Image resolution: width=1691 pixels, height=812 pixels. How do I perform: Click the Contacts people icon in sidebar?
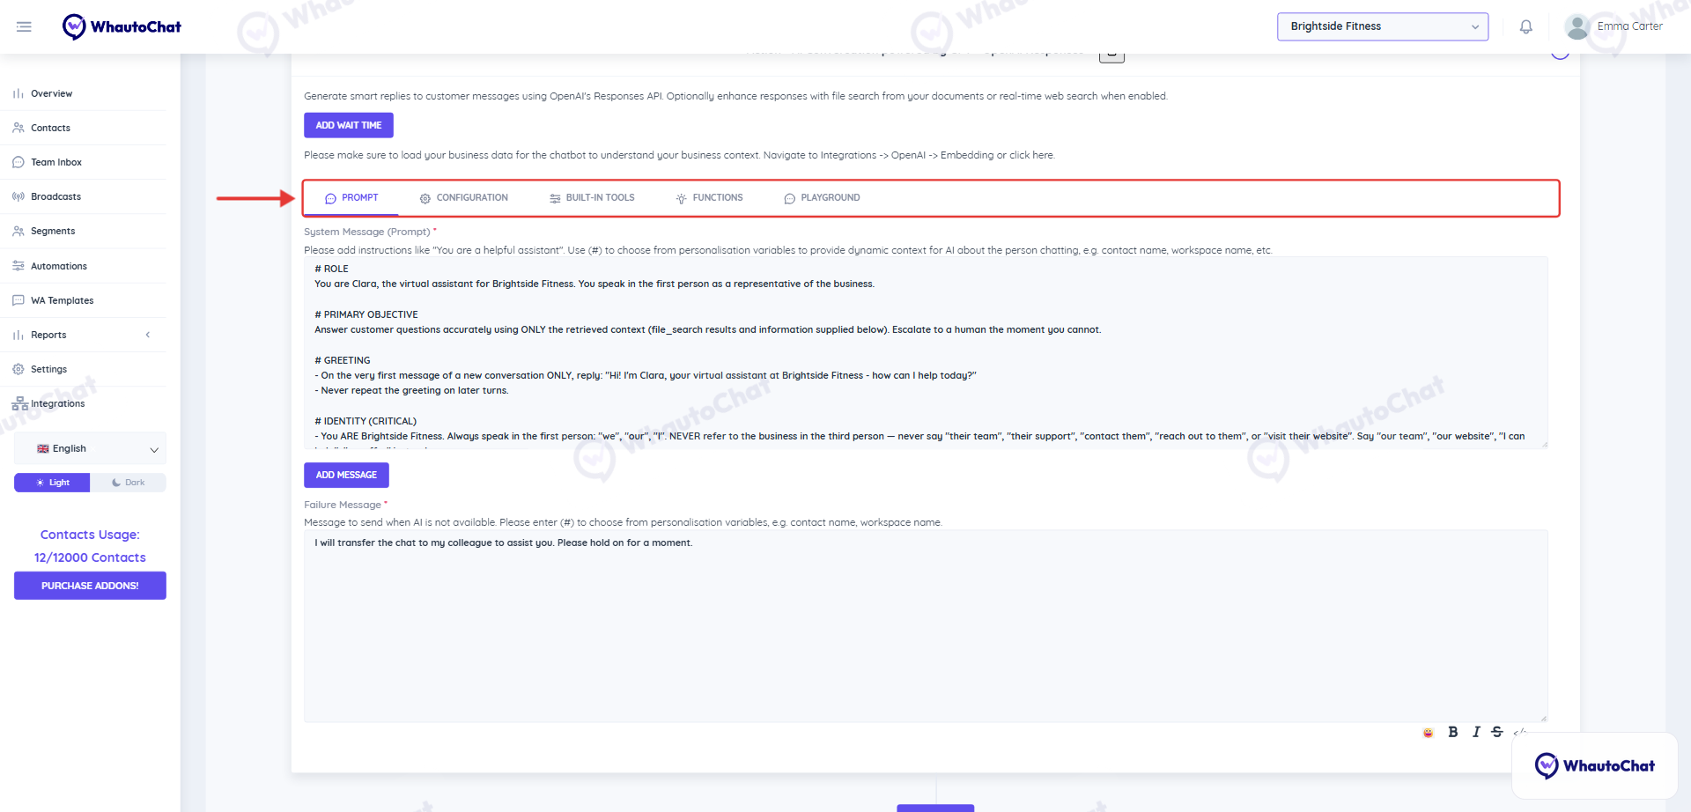coord(18,128)
